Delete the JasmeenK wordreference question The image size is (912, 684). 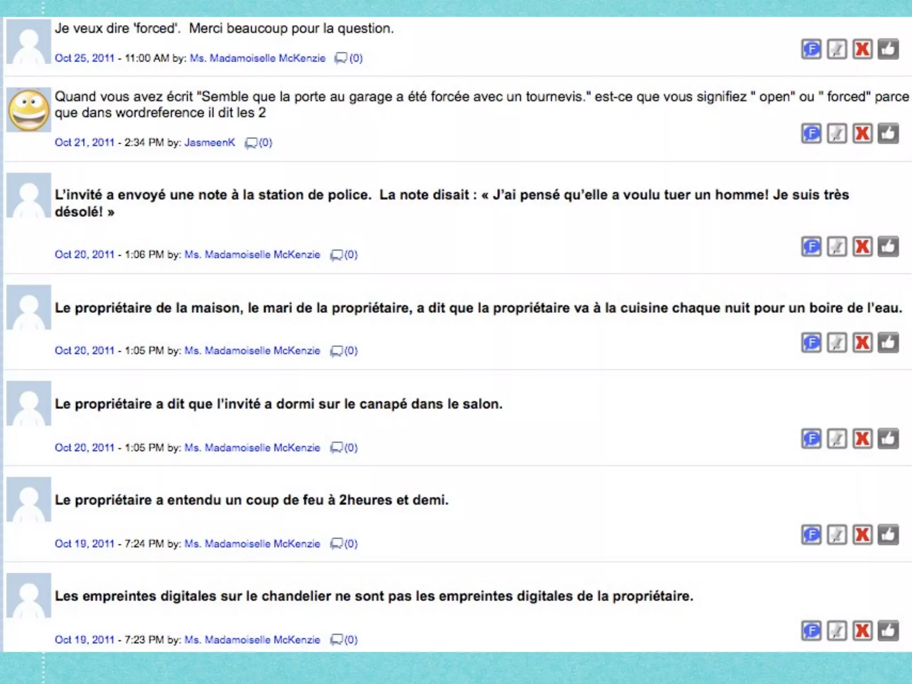862,134
